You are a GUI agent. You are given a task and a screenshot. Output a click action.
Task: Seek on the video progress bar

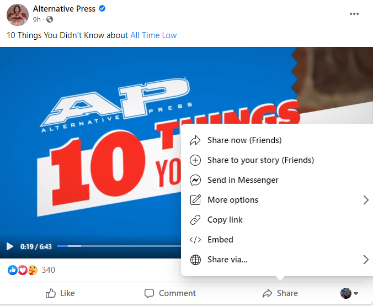click(119, 246)
